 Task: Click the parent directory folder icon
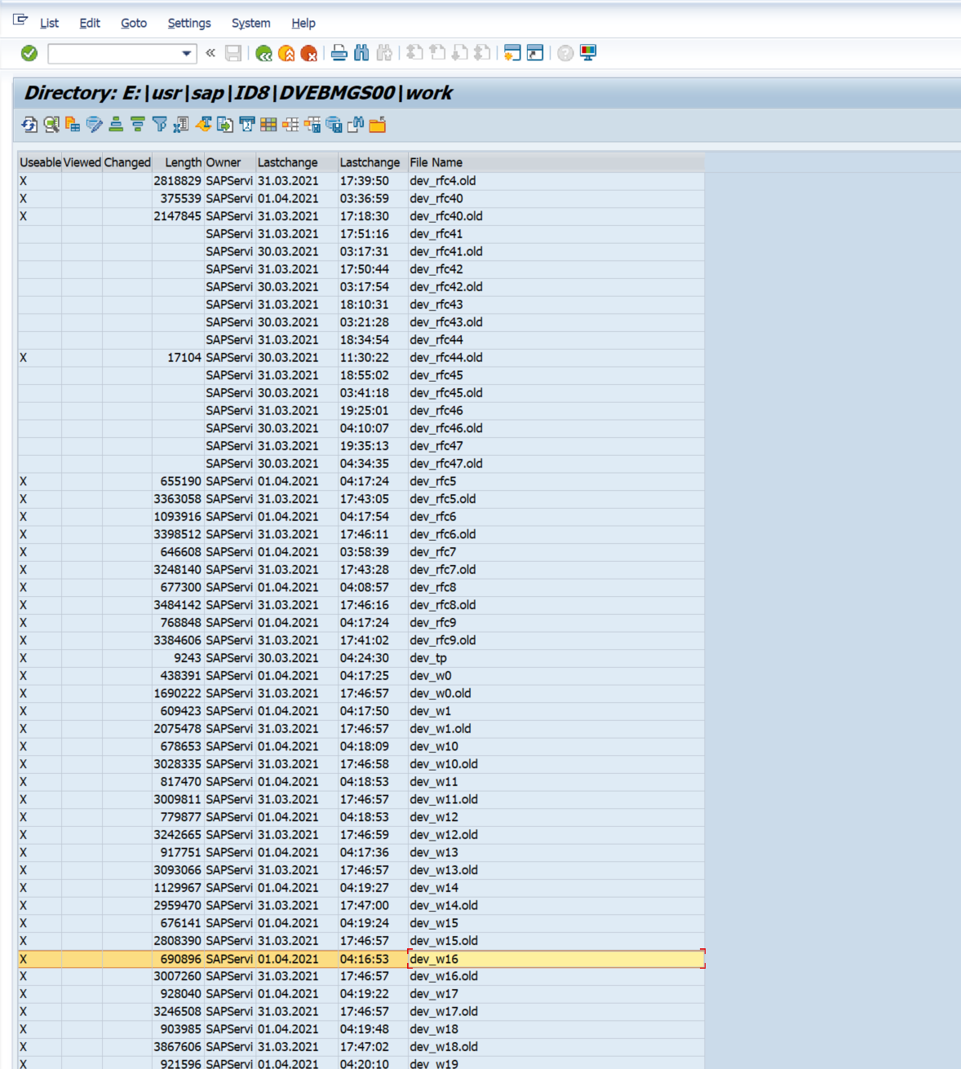377,125
